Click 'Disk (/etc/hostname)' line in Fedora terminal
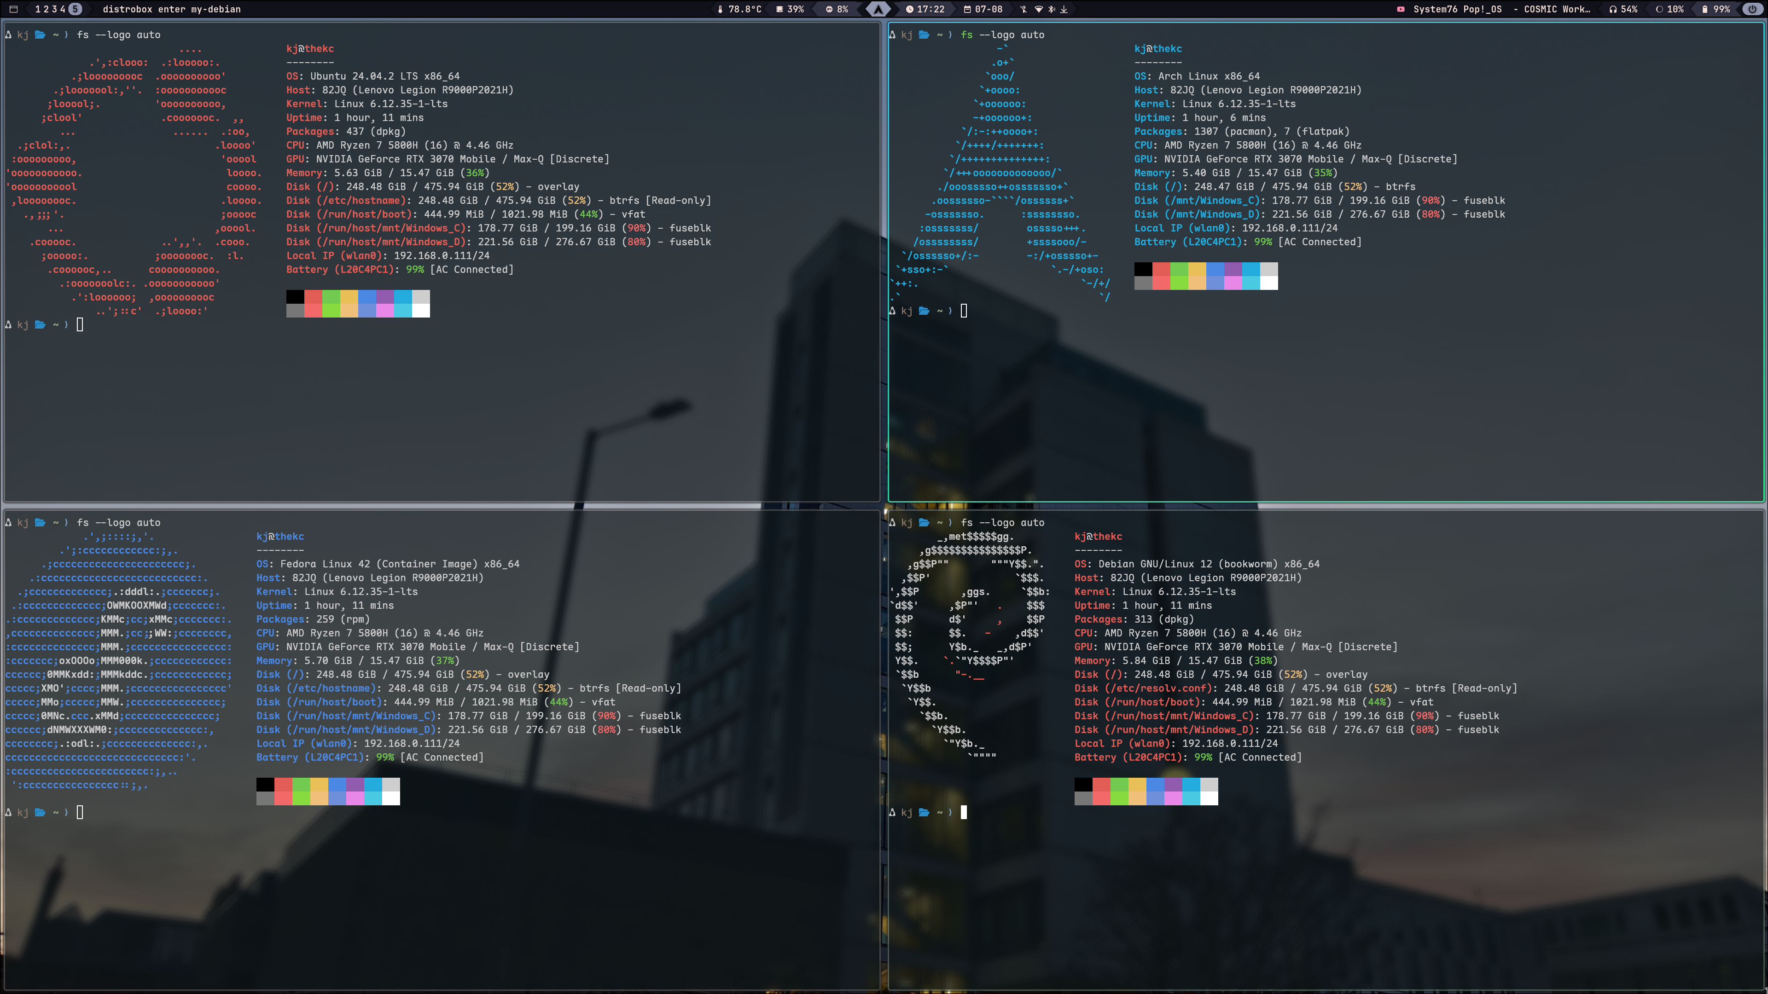The width and height of the screenshot is (1768, 994). pyautogui.click(x=469, y=688)
